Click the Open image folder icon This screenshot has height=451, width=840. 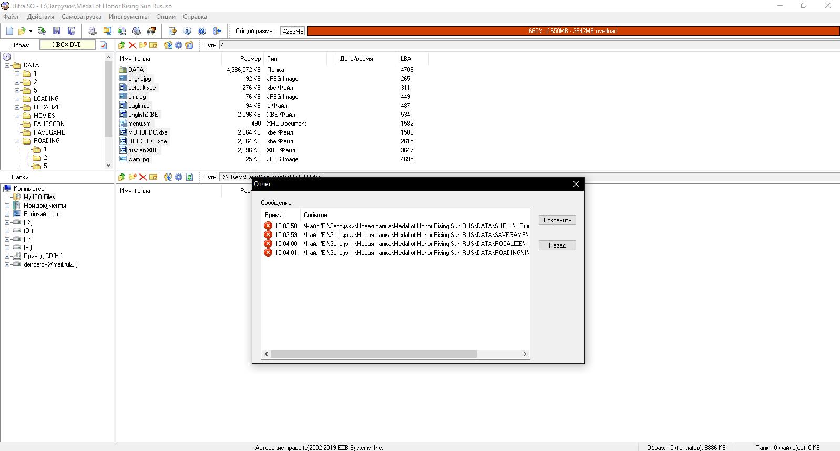coord(22,31)
